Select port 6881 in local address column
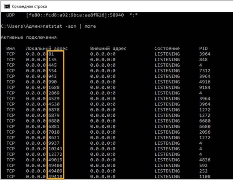This screenshot has width=233, height=180. coord(54,126)
